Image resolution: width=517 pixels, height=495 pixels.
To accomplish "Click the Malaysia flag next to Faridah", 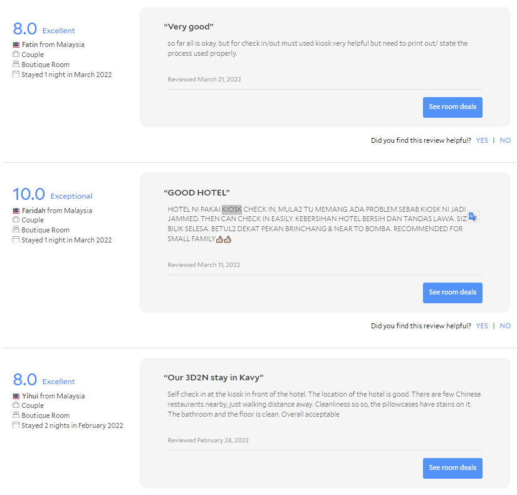I will [16, 211].
